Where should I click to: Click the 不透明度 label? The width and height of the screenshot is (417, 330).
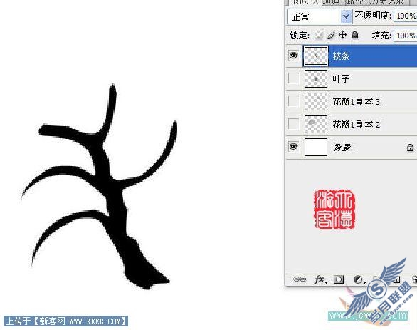tap(373, 16)
